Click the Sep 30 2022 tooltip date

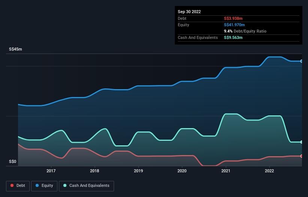click(189, 12)
